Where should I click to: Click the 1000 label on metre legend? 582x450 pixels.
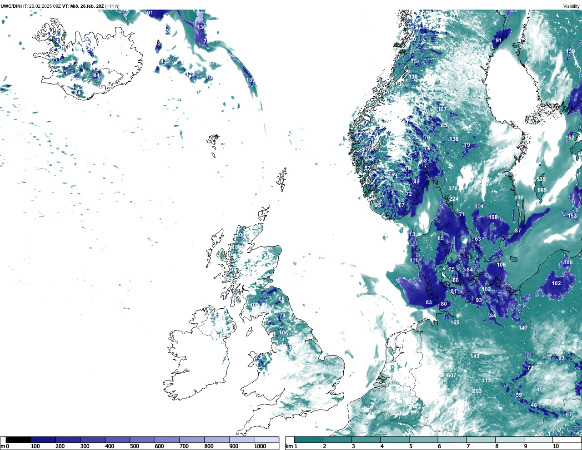260,446
